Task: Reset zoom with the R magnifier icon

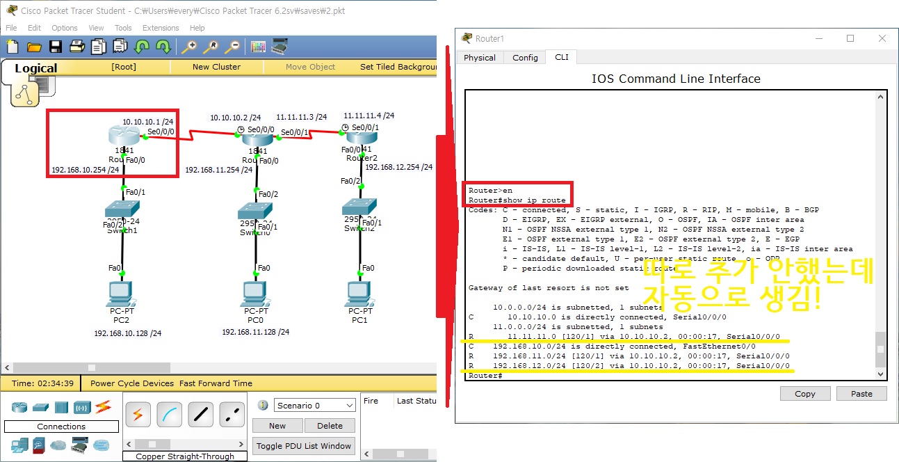Action: tap(210, 47)
